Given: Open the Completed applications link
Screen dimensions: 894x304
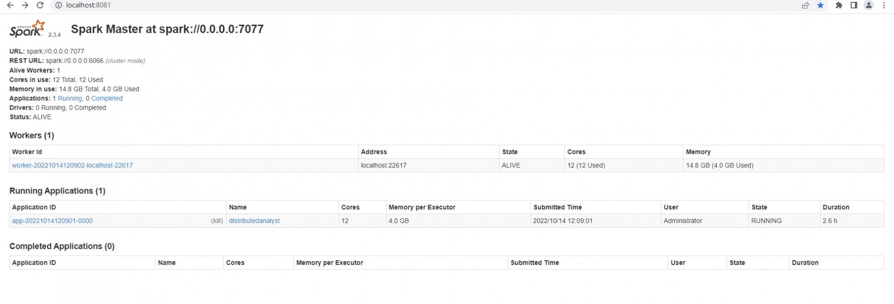Looking at the screenshot, I should (107, 98).
